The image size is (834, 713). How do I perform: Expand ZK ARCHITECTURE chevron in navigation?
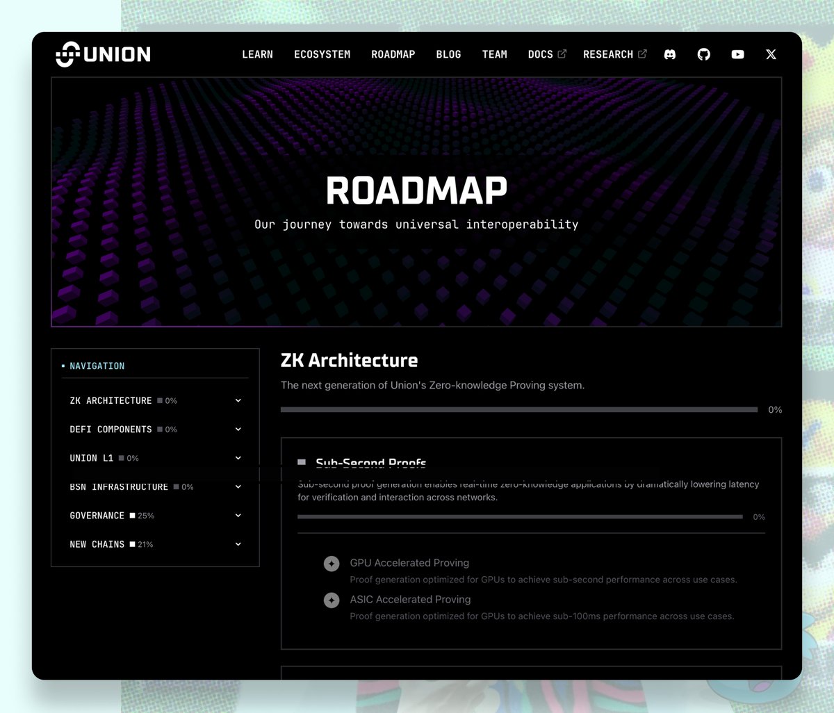(x=238, y=400)
